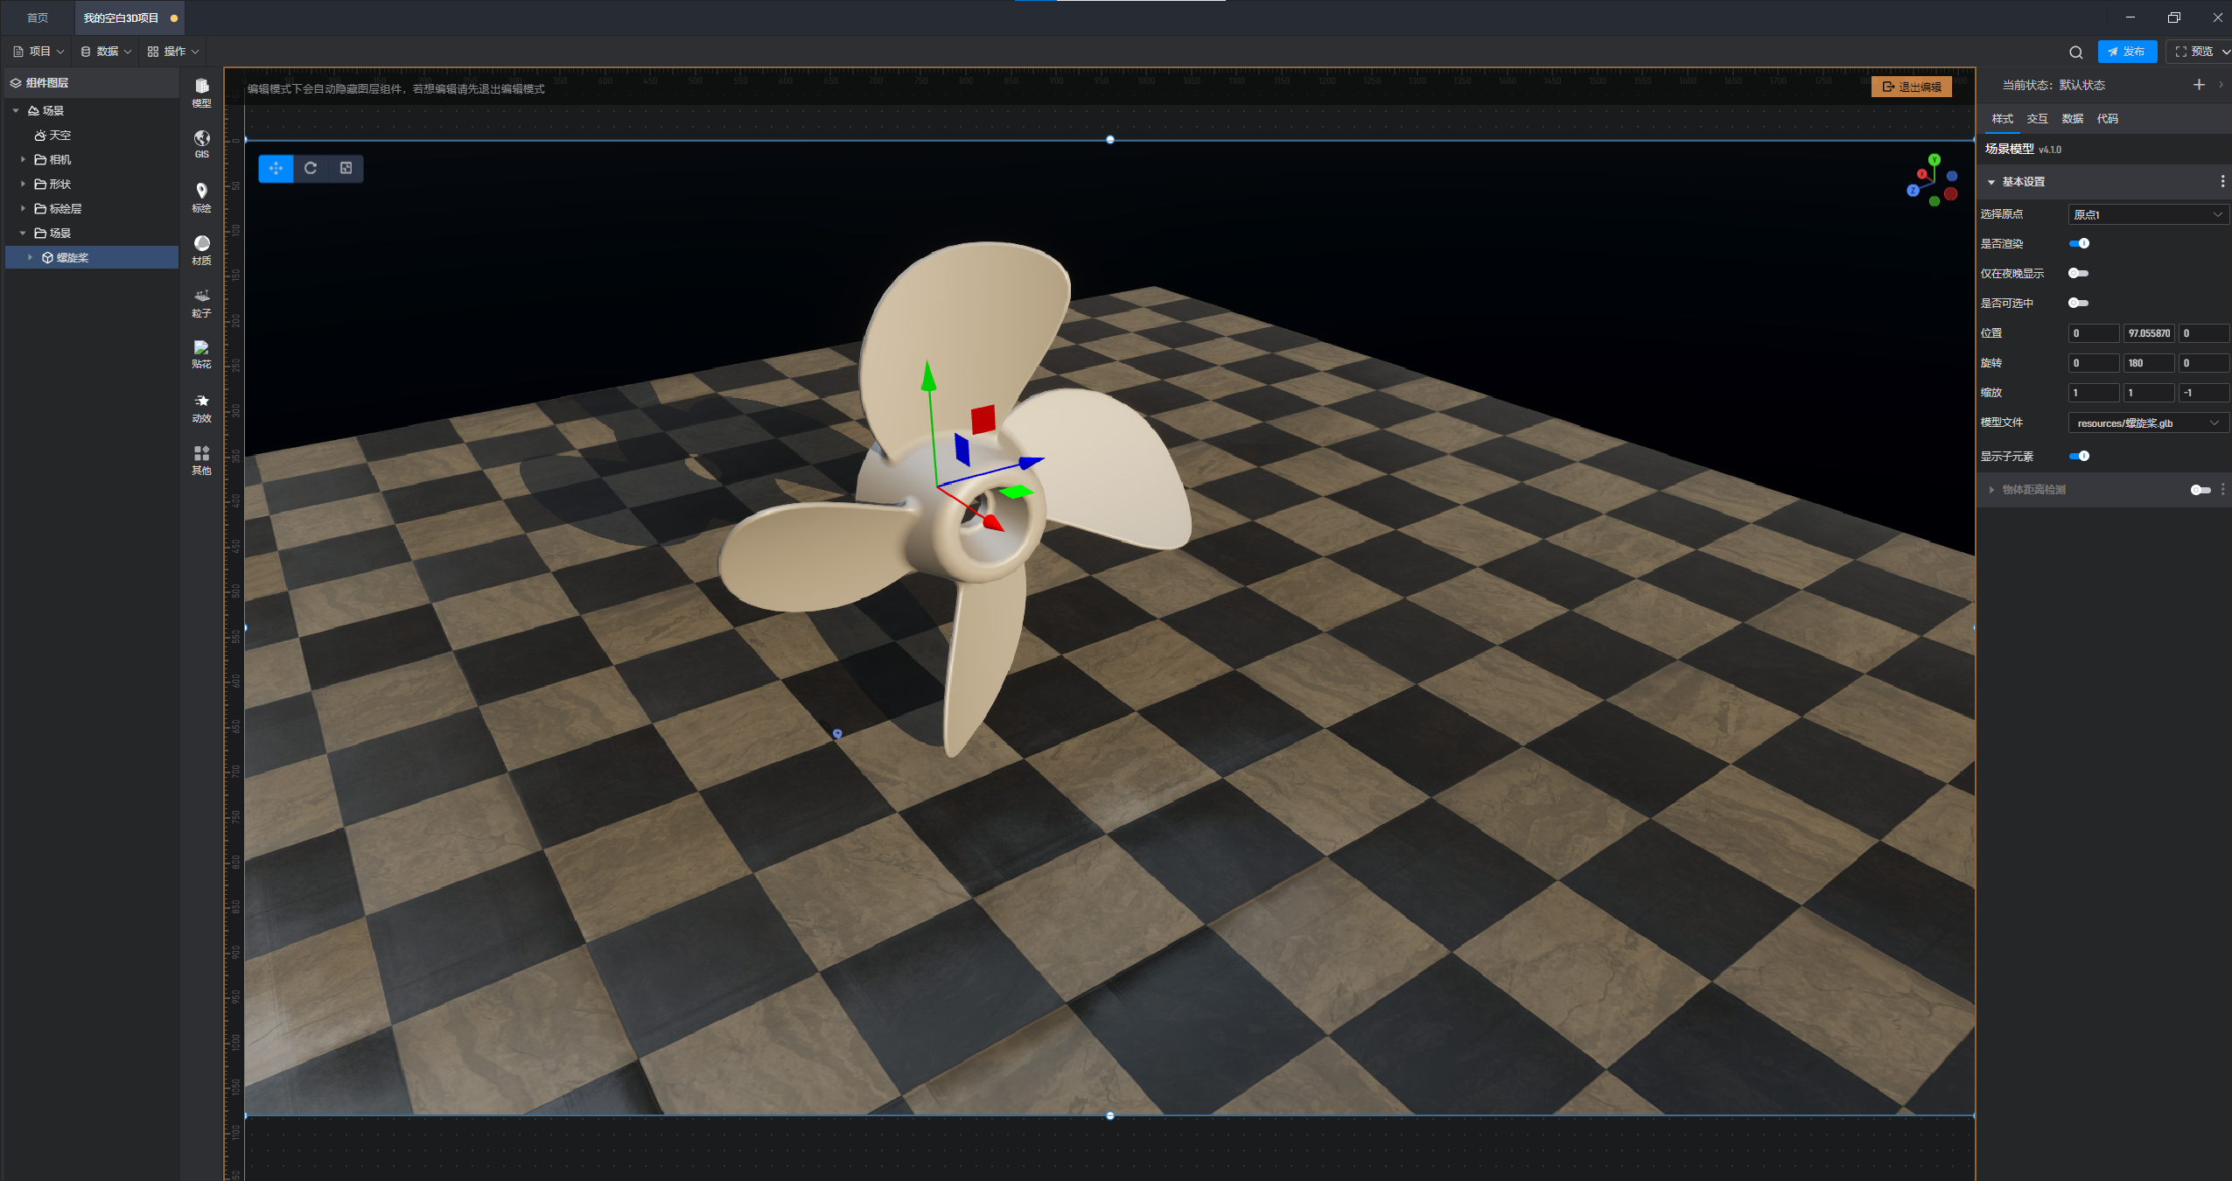This screenshot has width=2232, height=1181.
Task: Expand the 相机 folder in layer tree
Action: pyautogui.click(x=24, y=159)
